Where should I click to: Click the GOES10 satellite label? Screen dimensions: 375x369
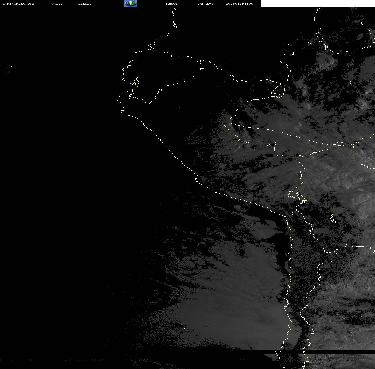[84, 3]
